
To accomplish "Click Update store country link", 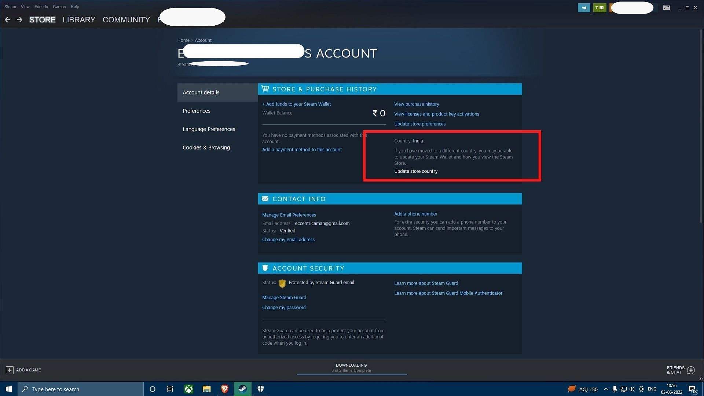I will (x=415, y=170).
